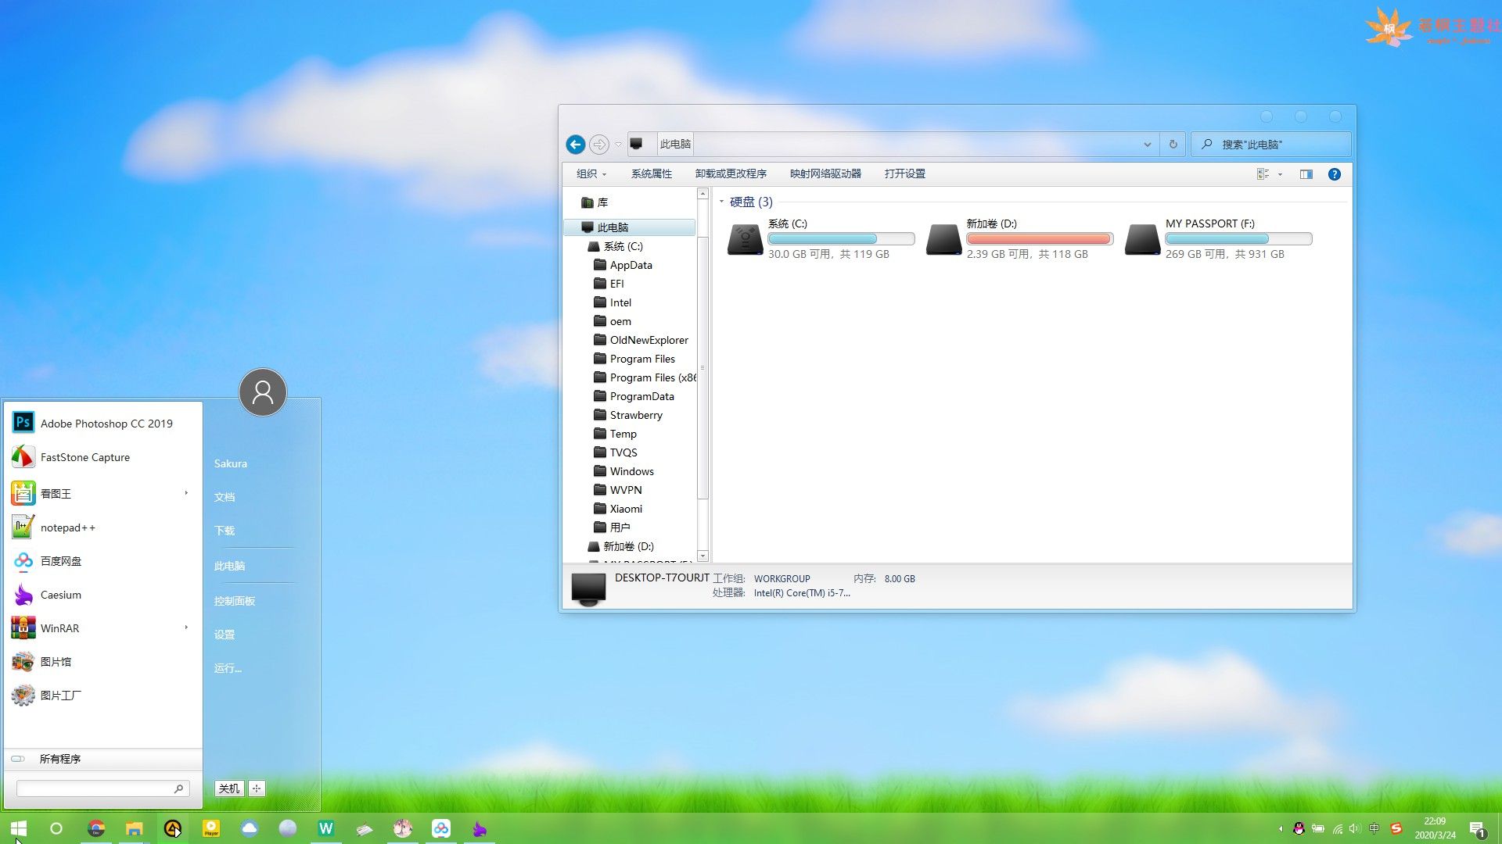This screenshot has height=844, width=1502.
Task: Click the user avatar icon
Action: [x=263, y=392]
